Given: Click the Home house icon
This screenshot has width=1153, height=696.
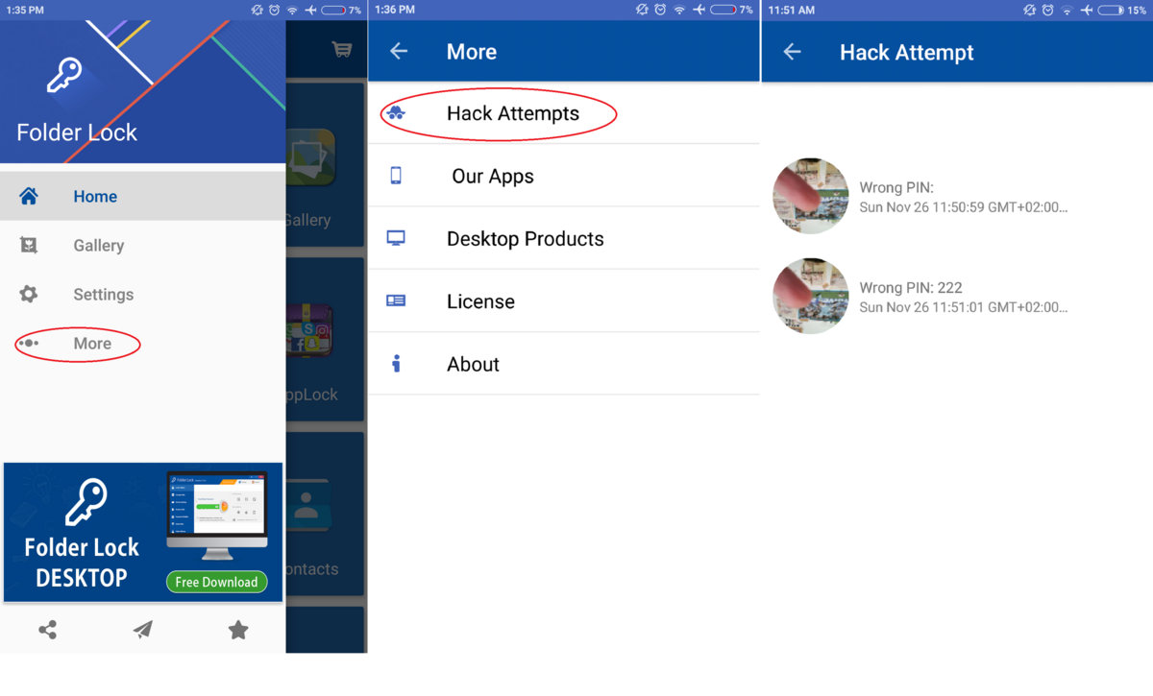Looking at the screenshot, I should [29, 197].
